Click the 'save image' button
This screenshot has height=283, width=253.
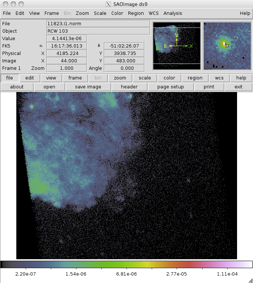(88, 87)
